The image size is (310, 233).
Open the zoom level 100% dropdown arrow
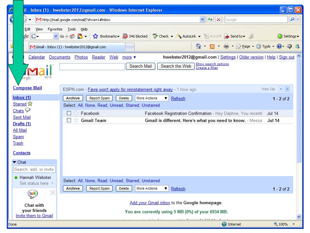point(294,224)
